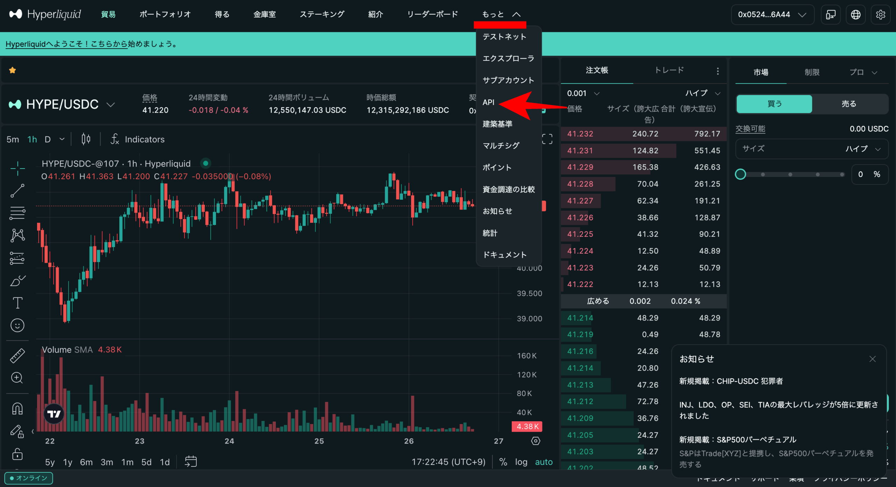Open wallet address 0x0524...6A44 dropdown
Screen dimensions: 896x487
pos(772,14)
